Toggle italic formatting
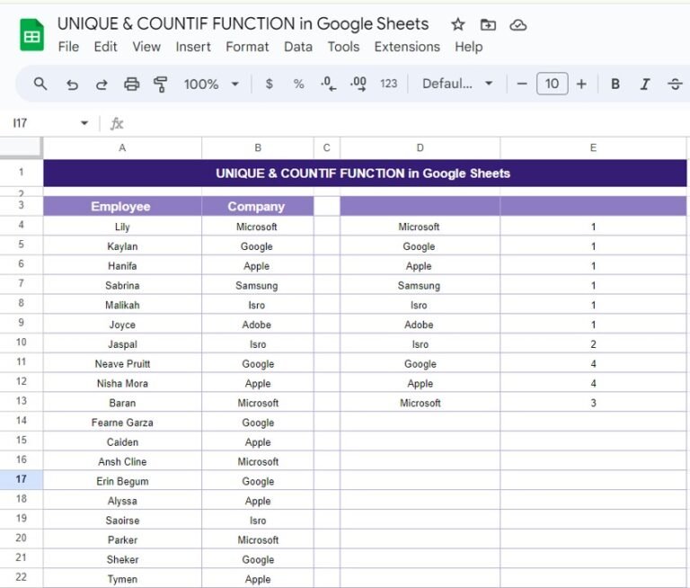The image size is (690, 588). pos(645,84)
